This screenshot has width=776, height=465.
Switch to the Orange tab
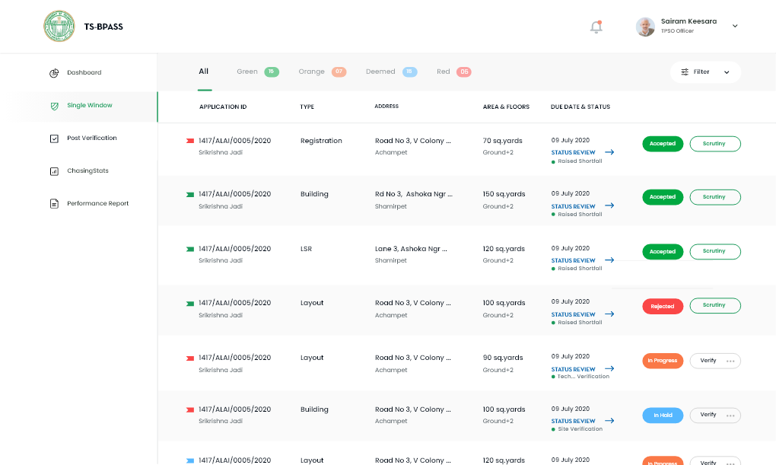pos(321,72)
